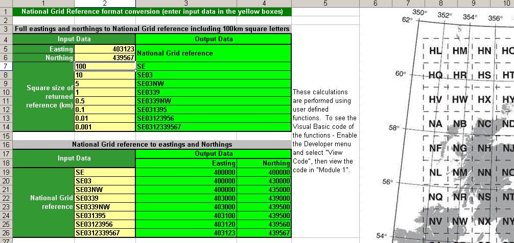Select column header 4
514x243 pixels.
coord(264,3)
